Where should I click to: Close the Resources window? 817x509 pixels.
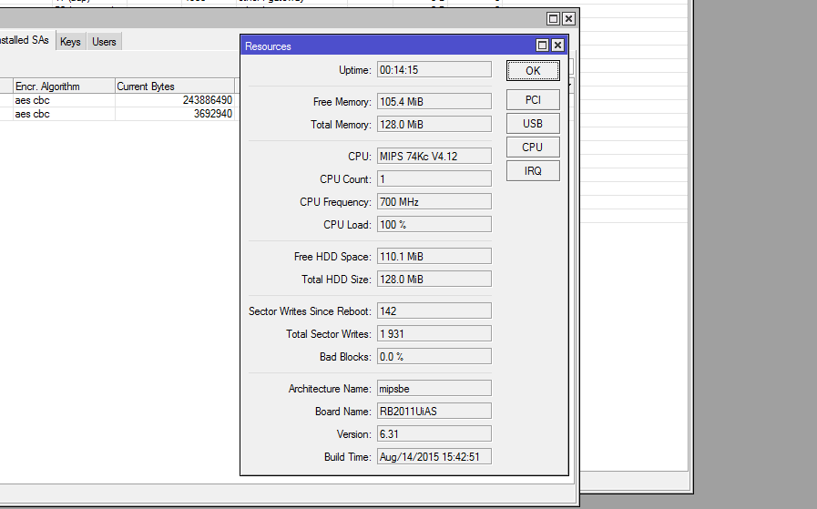point(557,46)
